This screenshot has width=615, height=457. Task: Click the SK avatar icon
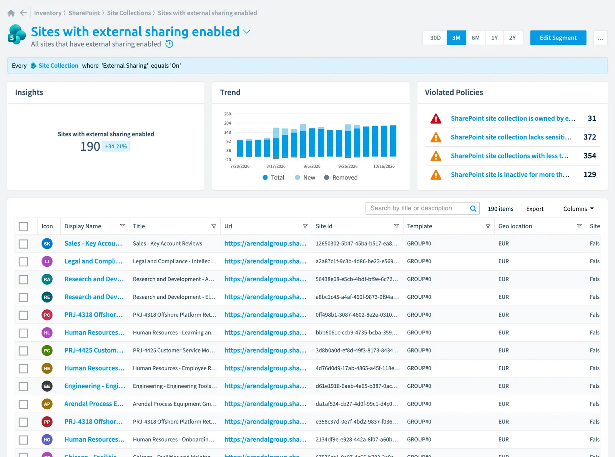coord(47,244)
